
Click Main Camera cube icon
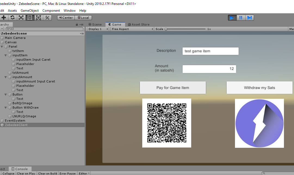click(2, 38)
